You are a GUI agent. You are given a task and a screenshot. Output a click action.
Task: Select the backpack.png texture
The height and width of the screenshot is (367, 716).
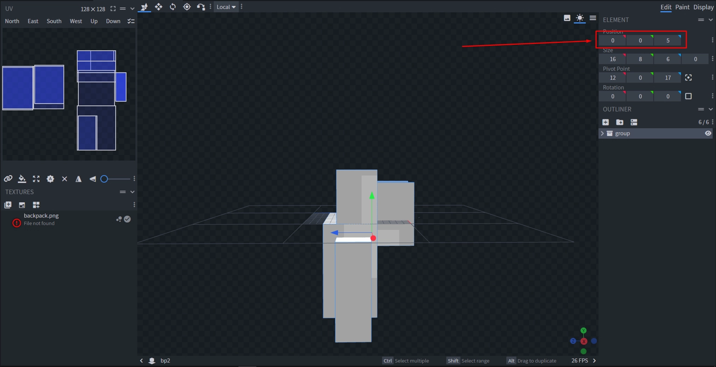[x=69, y=219]
